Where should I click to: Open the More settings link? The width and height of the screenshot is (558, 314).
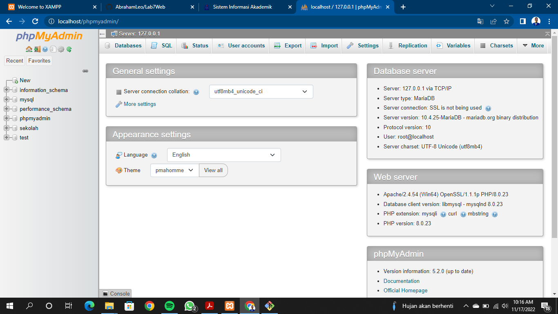(x=140, y=104)
